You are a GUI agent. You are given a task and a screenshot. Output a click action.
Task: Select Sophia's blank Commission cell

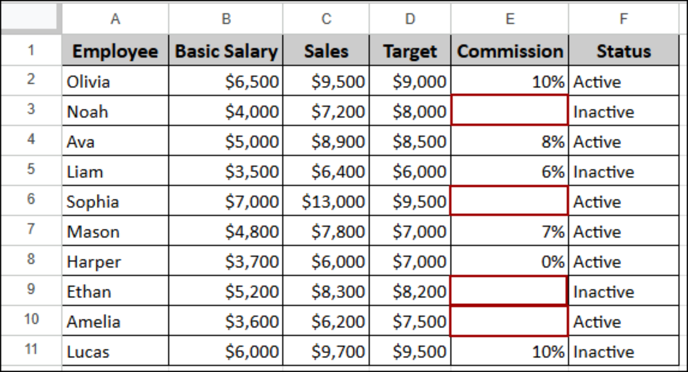click(x=510, y=201)
